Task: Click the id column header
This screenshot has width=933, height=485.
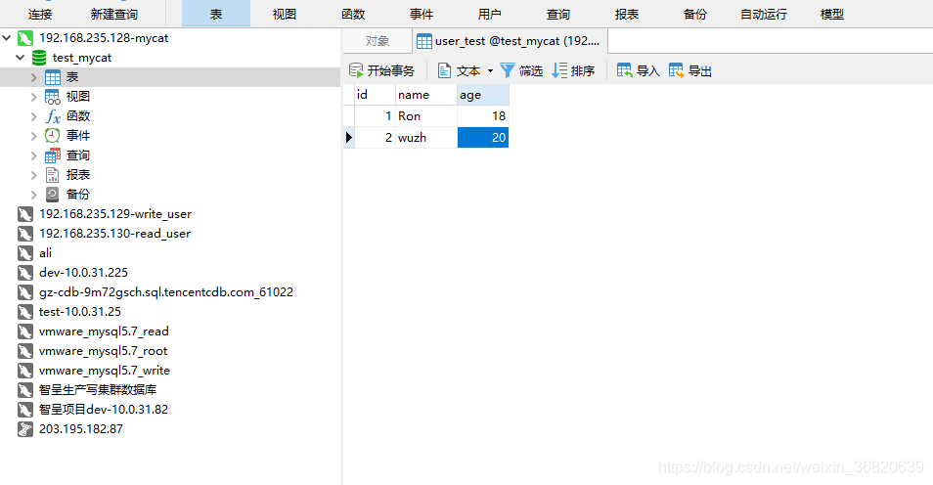Action: [375, 95]
